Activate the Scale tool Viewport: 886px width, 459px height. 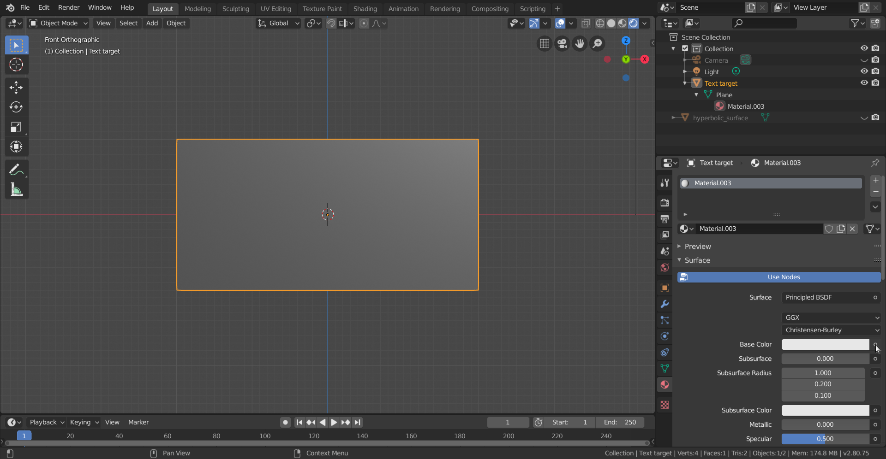click(x=16, y=127)
